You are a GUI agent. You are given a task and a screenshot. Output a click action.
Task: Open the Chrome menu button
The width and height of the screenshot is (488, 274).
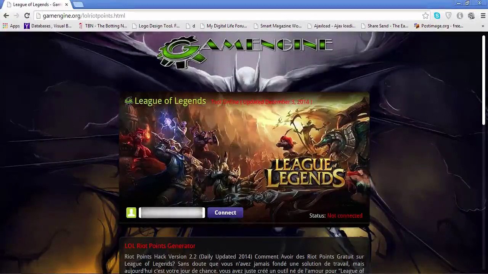coord(483,16)
